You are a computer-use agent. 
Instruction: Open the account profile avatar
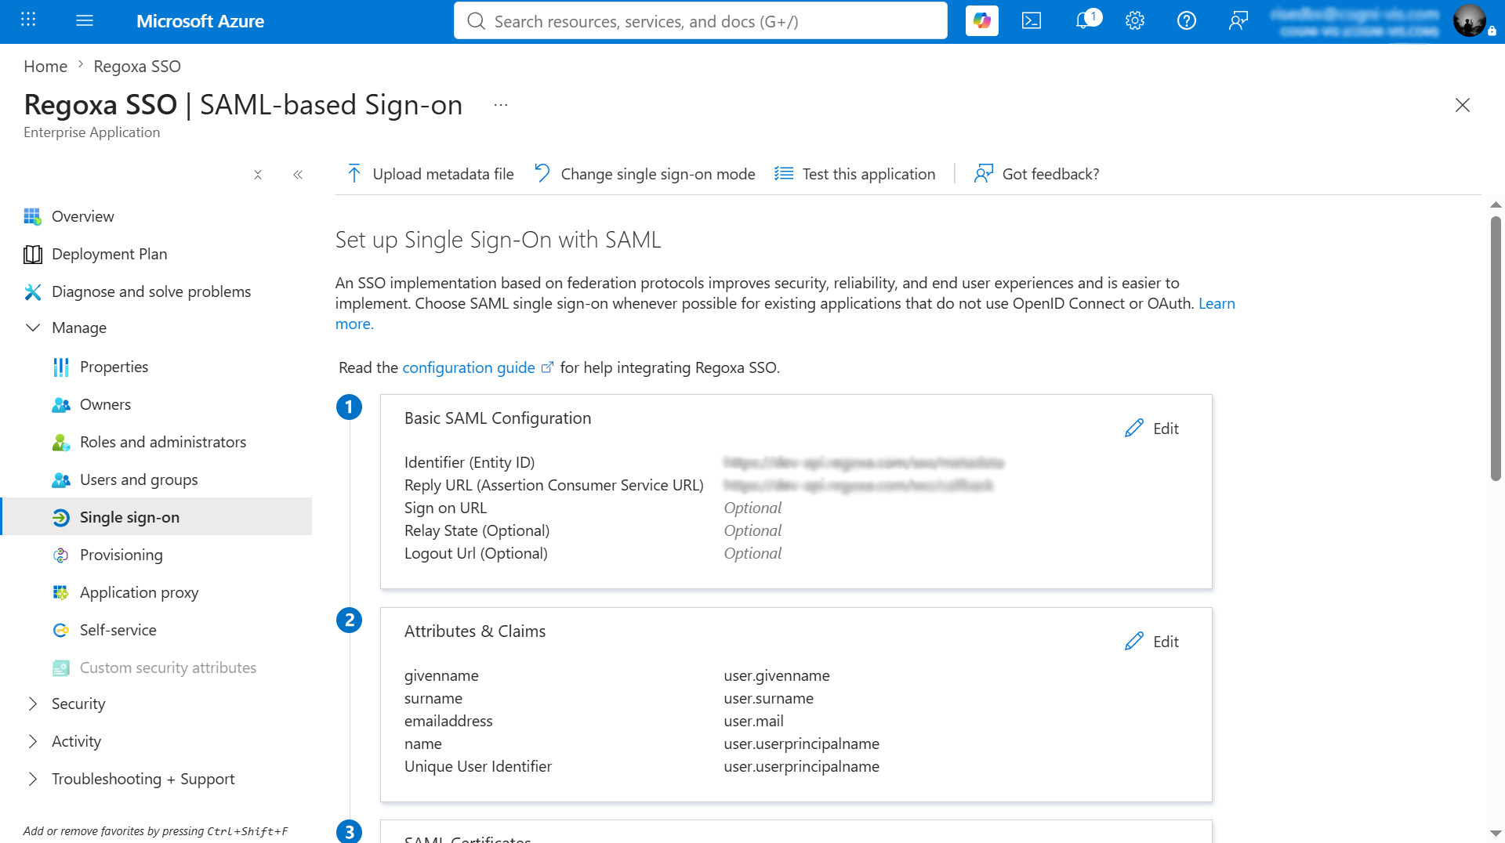tap(1469, 21)
